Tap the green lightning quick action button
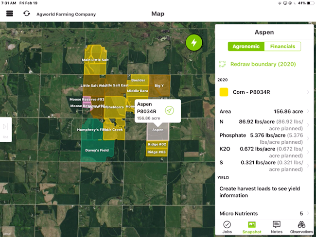316x237 pixels. 194,42
